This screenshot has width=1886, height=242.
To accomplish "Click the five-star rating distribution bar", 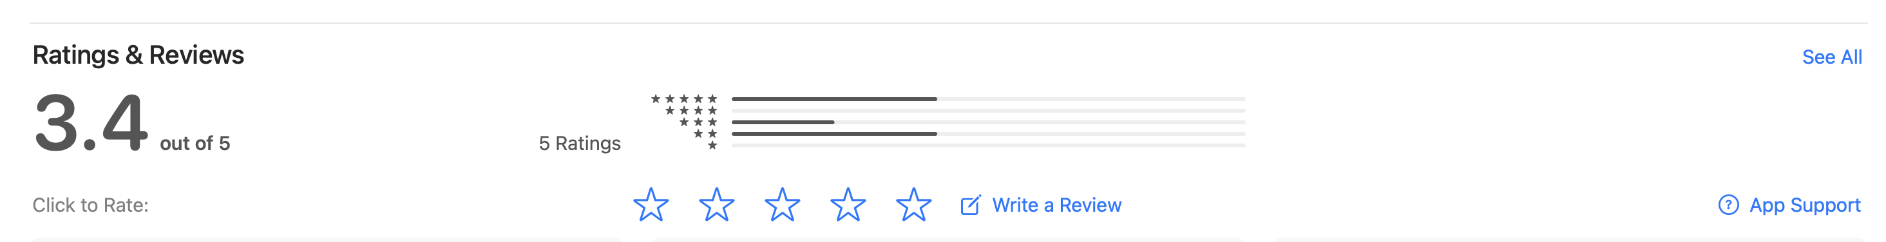I will click(x=988, y=98).
